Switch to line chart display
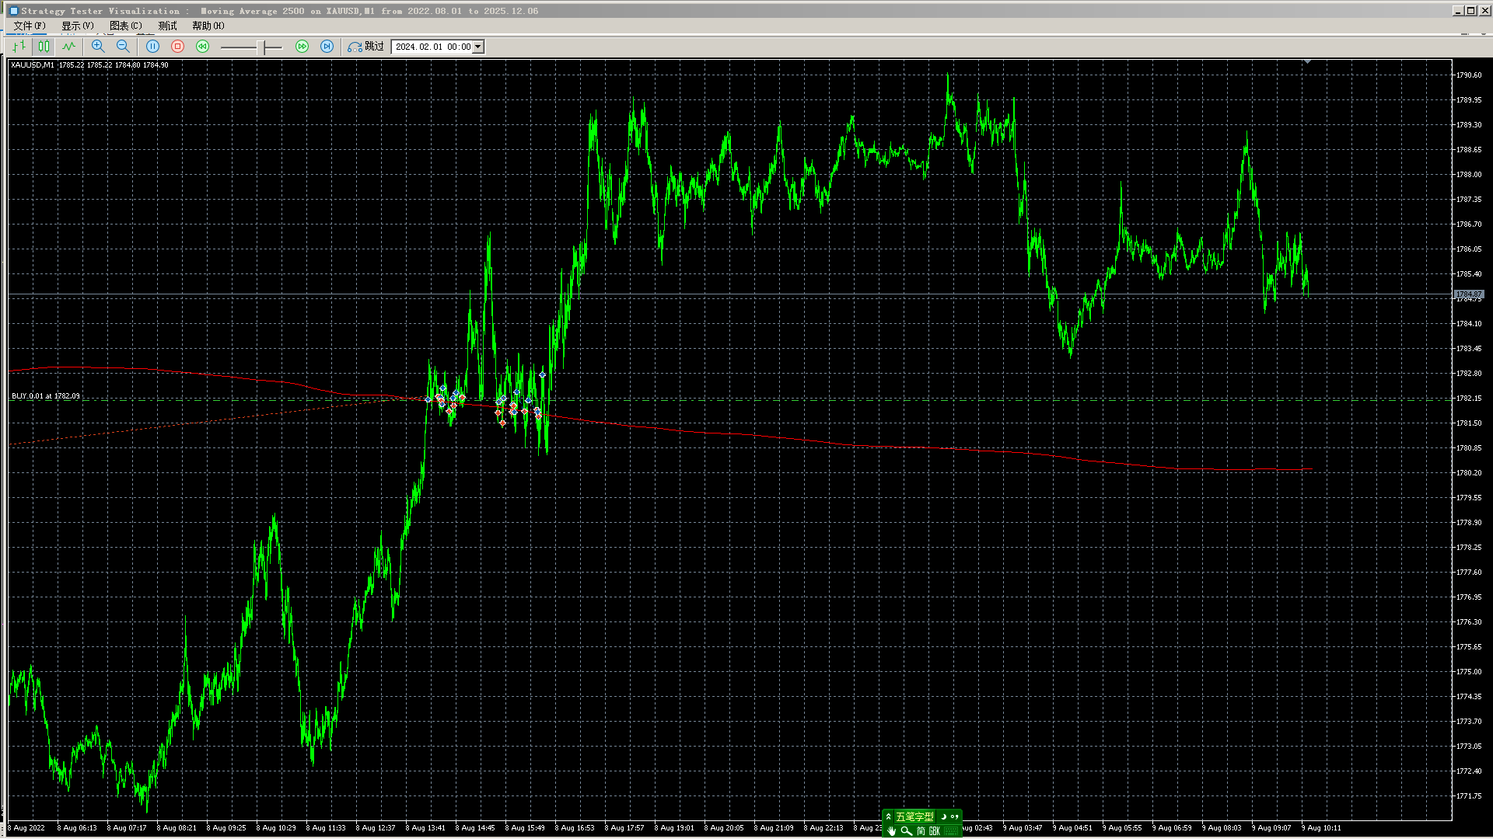 pyautogui.click(x=68, y=47)
